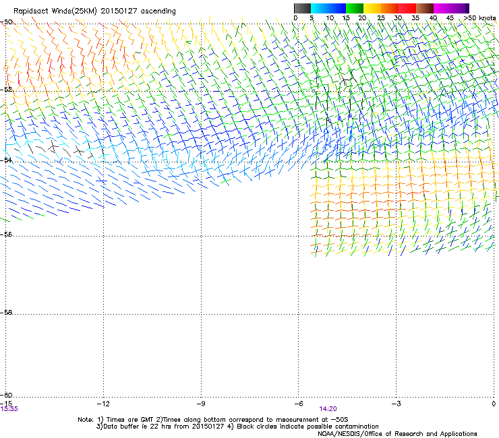
Task: Click the '25' knots legend label
Action: coord(381,18)
